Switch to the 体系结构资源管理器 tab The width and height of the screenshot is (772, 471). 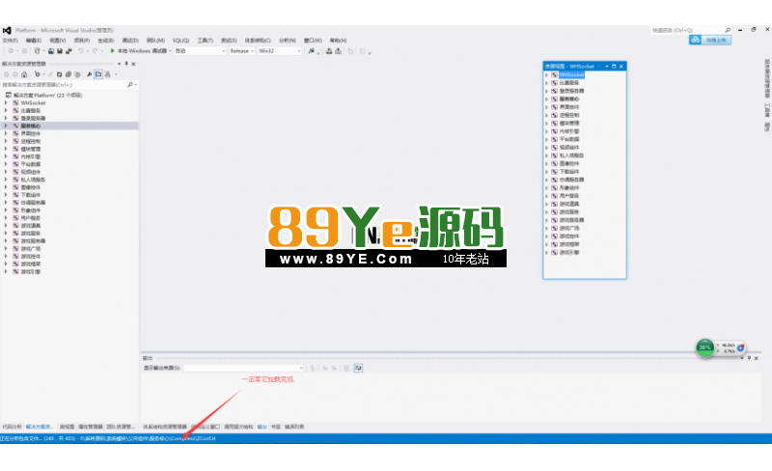165,427
